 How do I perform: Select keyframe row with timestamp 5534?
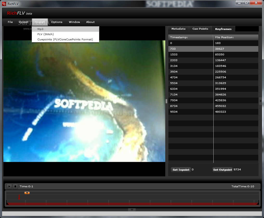(x=213, y=83)
